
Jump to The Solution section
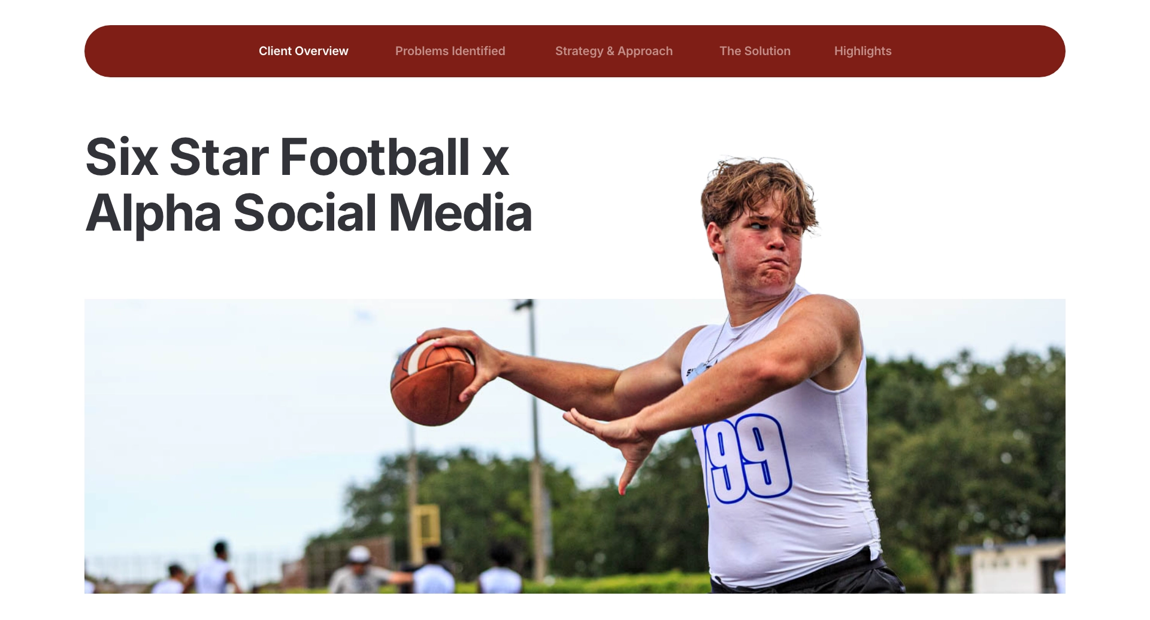click(755, 51)
